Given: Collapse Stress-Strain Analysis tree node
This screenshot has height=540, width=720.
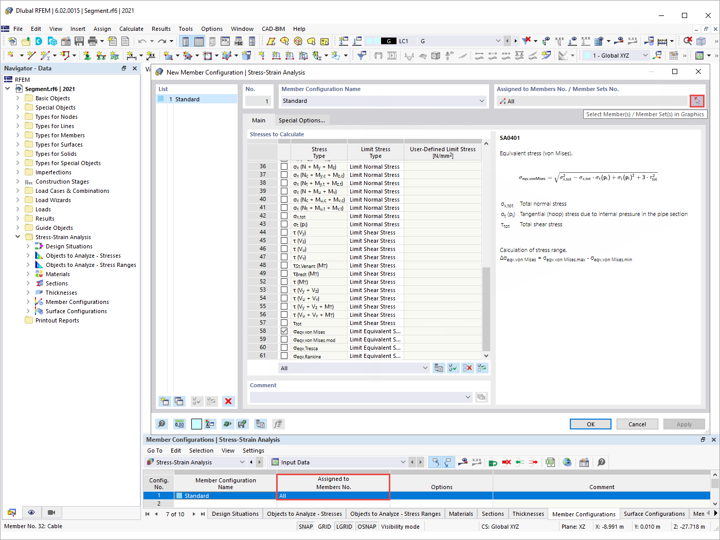Looking at the screenshot, I should point(17,237).
